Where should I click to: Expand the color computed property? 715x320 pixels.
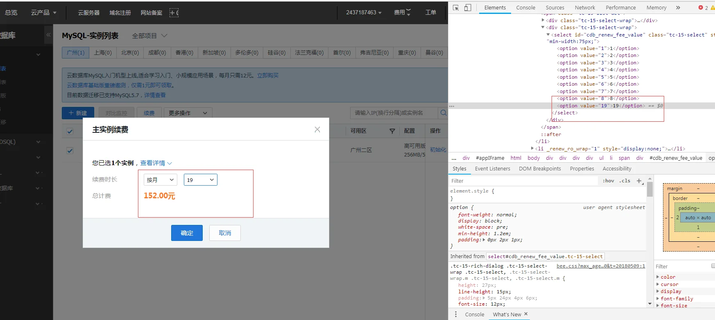coord(658,277)
